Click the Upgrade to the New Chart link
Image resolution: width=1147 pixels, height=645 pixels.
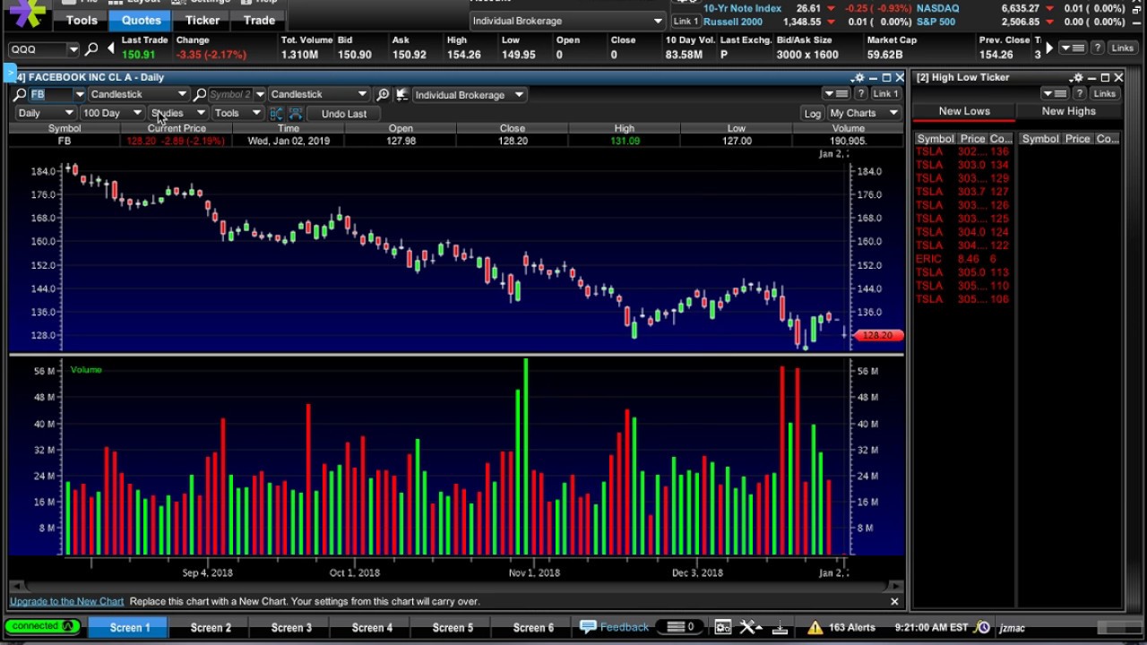click(x=66, y=601)
